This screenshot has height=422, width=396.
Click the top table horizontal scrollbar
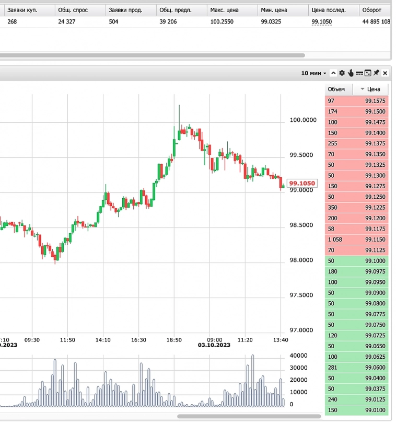tap(152, 55)
